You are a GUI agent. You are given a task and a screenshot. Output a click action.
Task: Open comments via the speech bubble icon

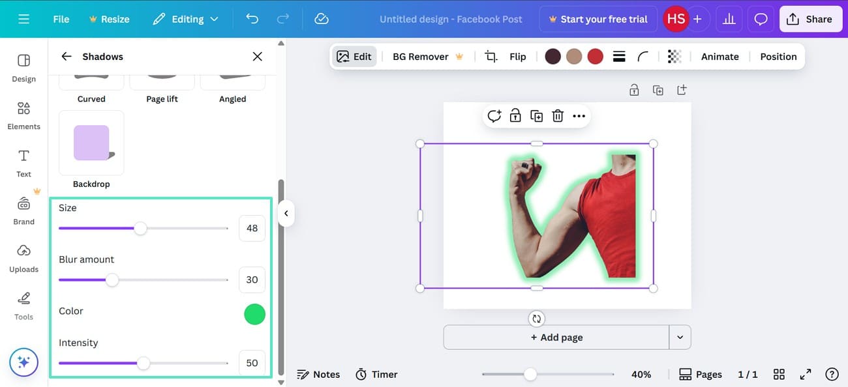click(761, 19)
